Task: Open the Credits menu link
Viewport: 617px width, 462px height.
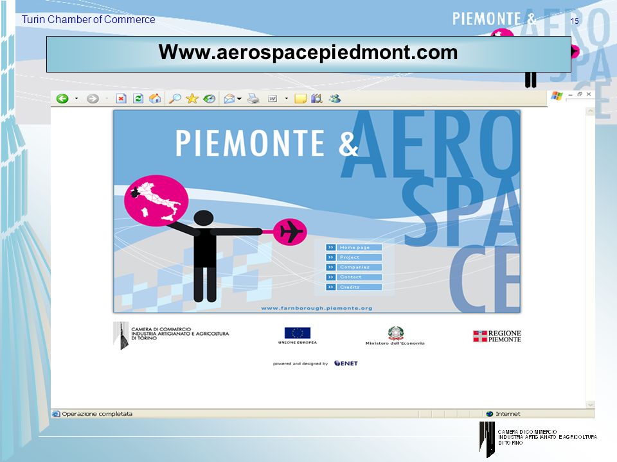Action: tap(359, 287)
